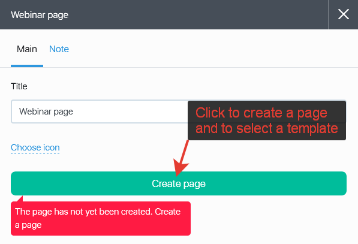Click the 'Click to create a page' annotation text
The height and width of the screenshot is (244, 358).
click(261, 113)
